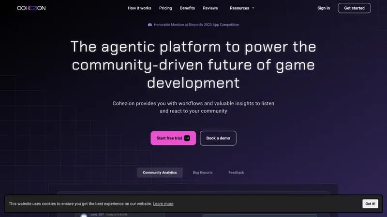Switch to the Feedback tab

click(236, 173)
